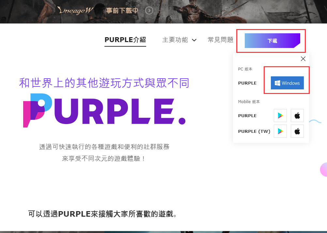Screen dimensions: 327x233
Task: Click the text 來享受不同次元的遊戲體驗！
Action: (x=104, y=159)
